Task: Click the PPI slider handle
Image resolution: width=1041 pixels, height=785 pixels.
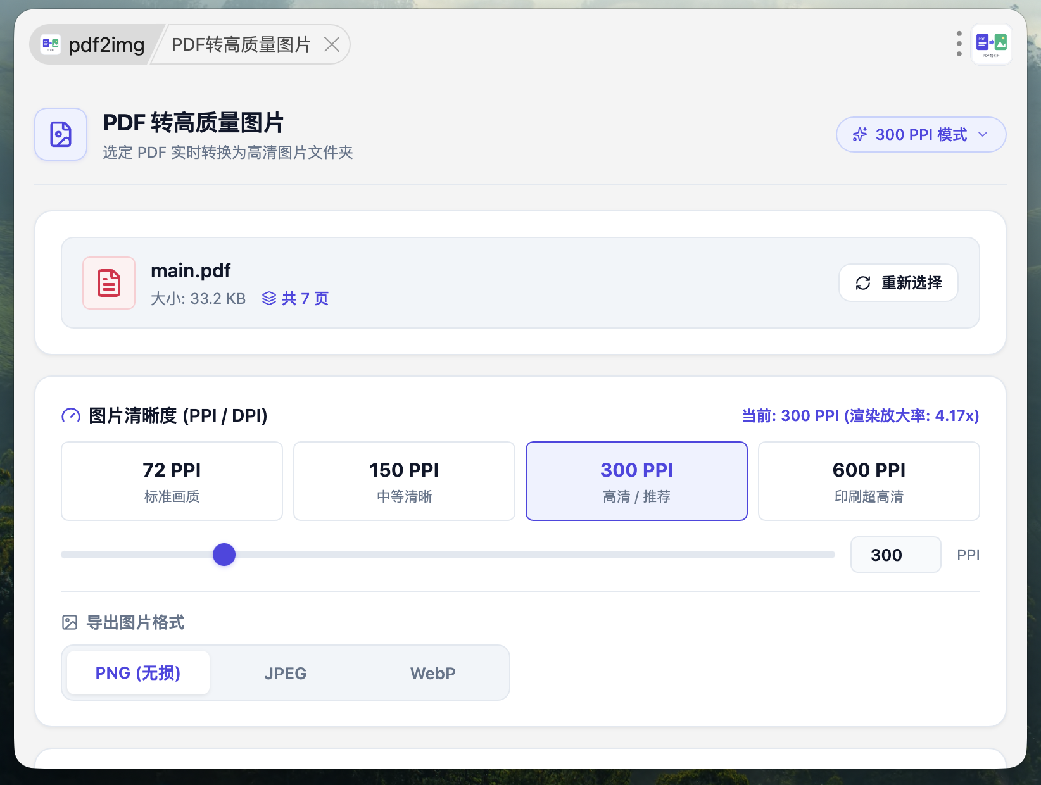Action: pos(224,555)
